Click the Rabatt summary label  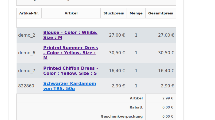[136, 107]
